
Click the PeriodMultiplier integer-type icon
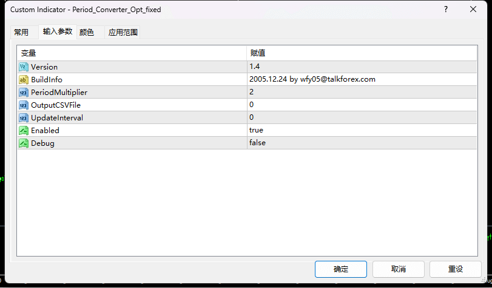24,93
